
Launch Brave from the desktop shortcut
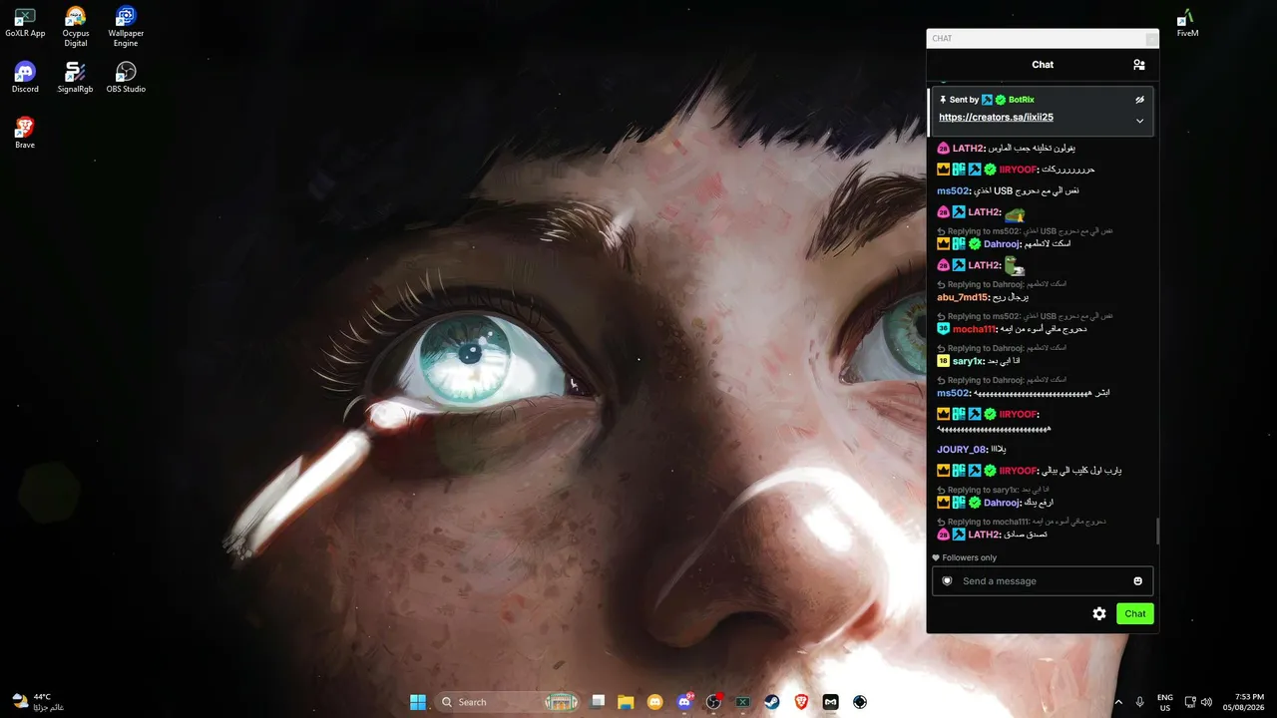coord(25,134)
